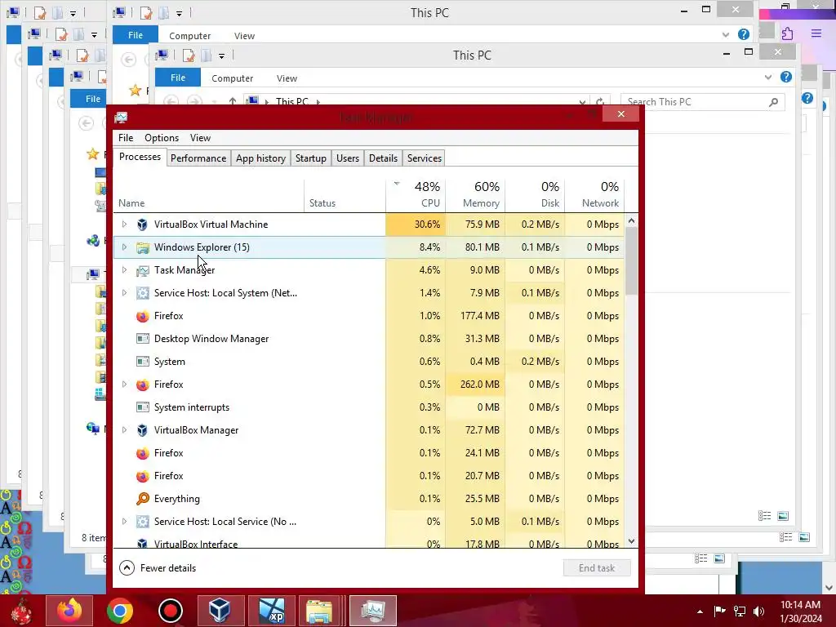Click the Task Manager title bar icon

point(121,118)
